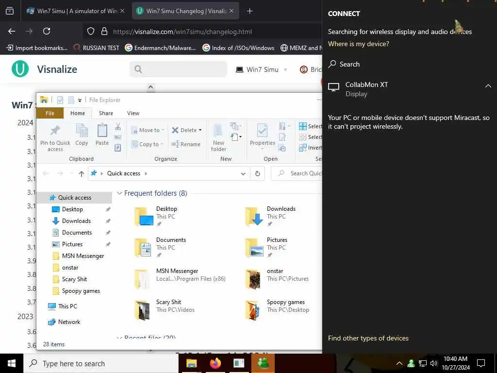The height and width of the screenshot is (373, 497).
Task: Click the Visnalize logo
Action: point(20,69)
